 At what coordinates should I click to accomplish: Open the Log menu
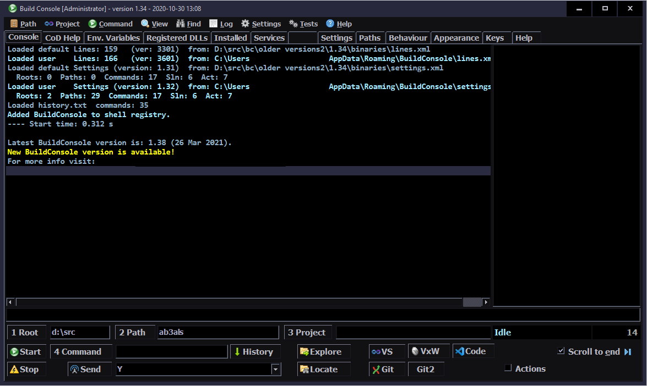coord(221,24)
